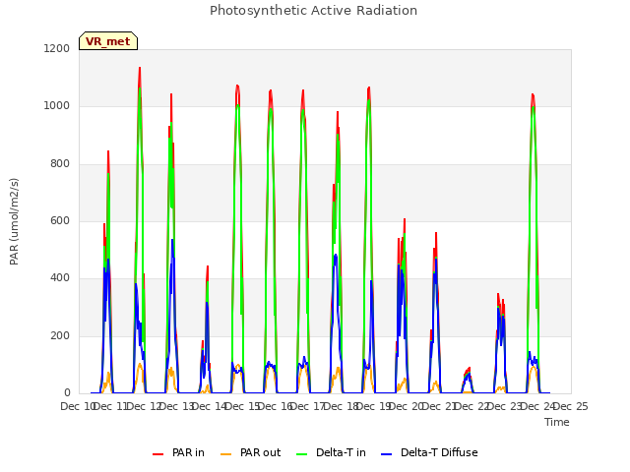Select the Delta-T Diffuse legend label

439,452
